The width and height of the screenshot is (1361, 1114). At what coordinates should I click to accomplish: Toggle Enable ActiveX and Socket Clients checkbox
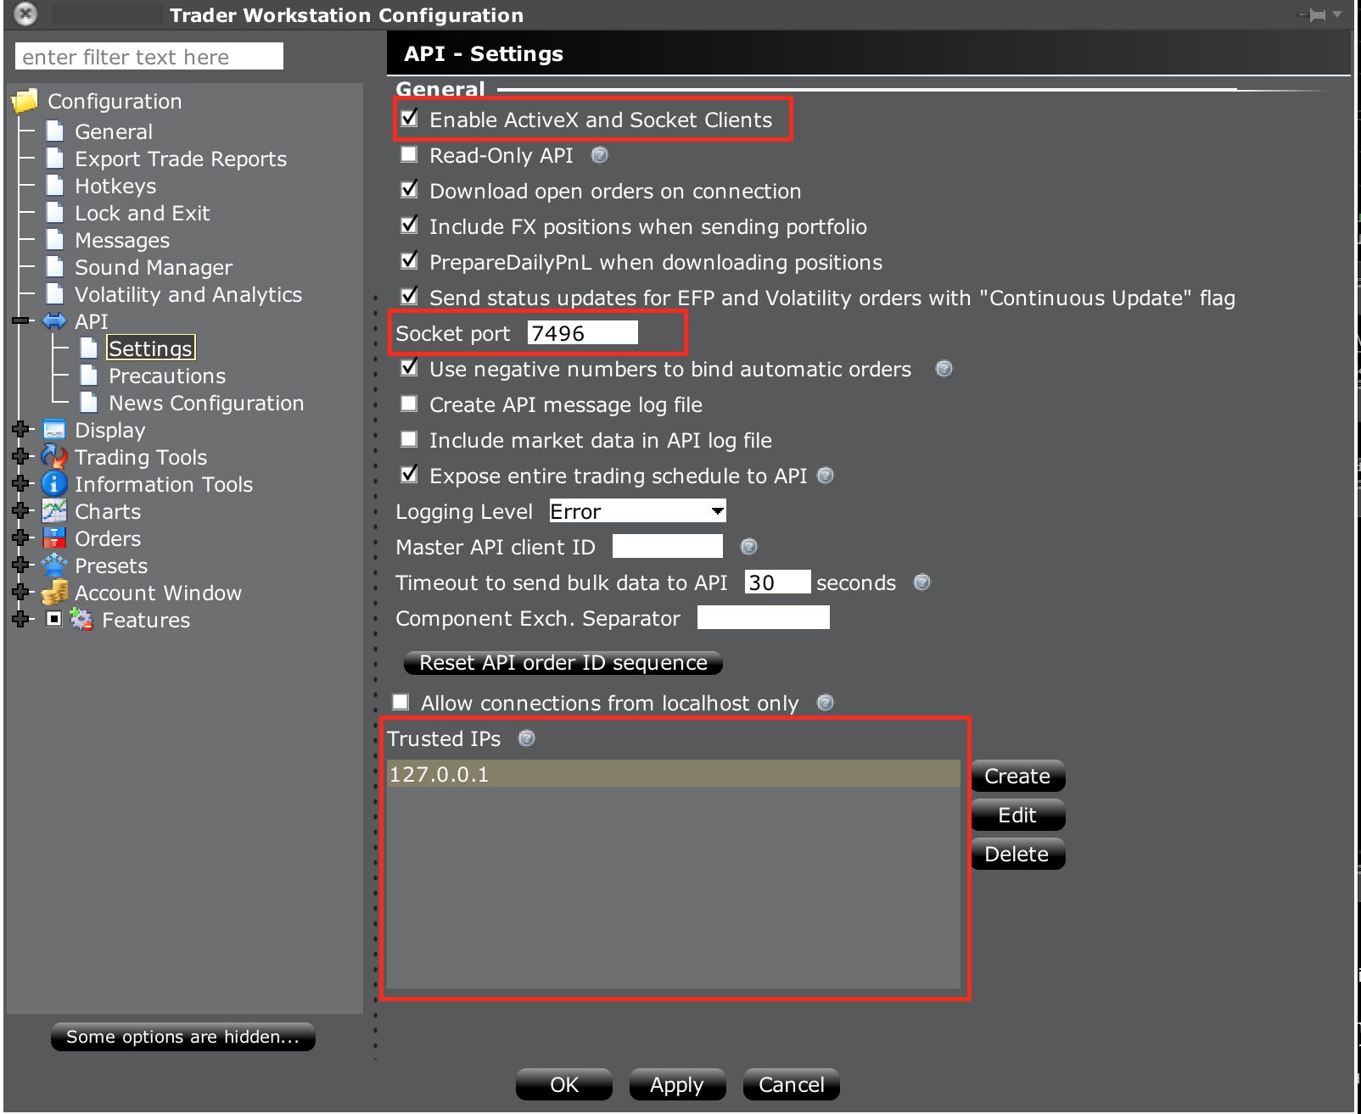[409, 119]
